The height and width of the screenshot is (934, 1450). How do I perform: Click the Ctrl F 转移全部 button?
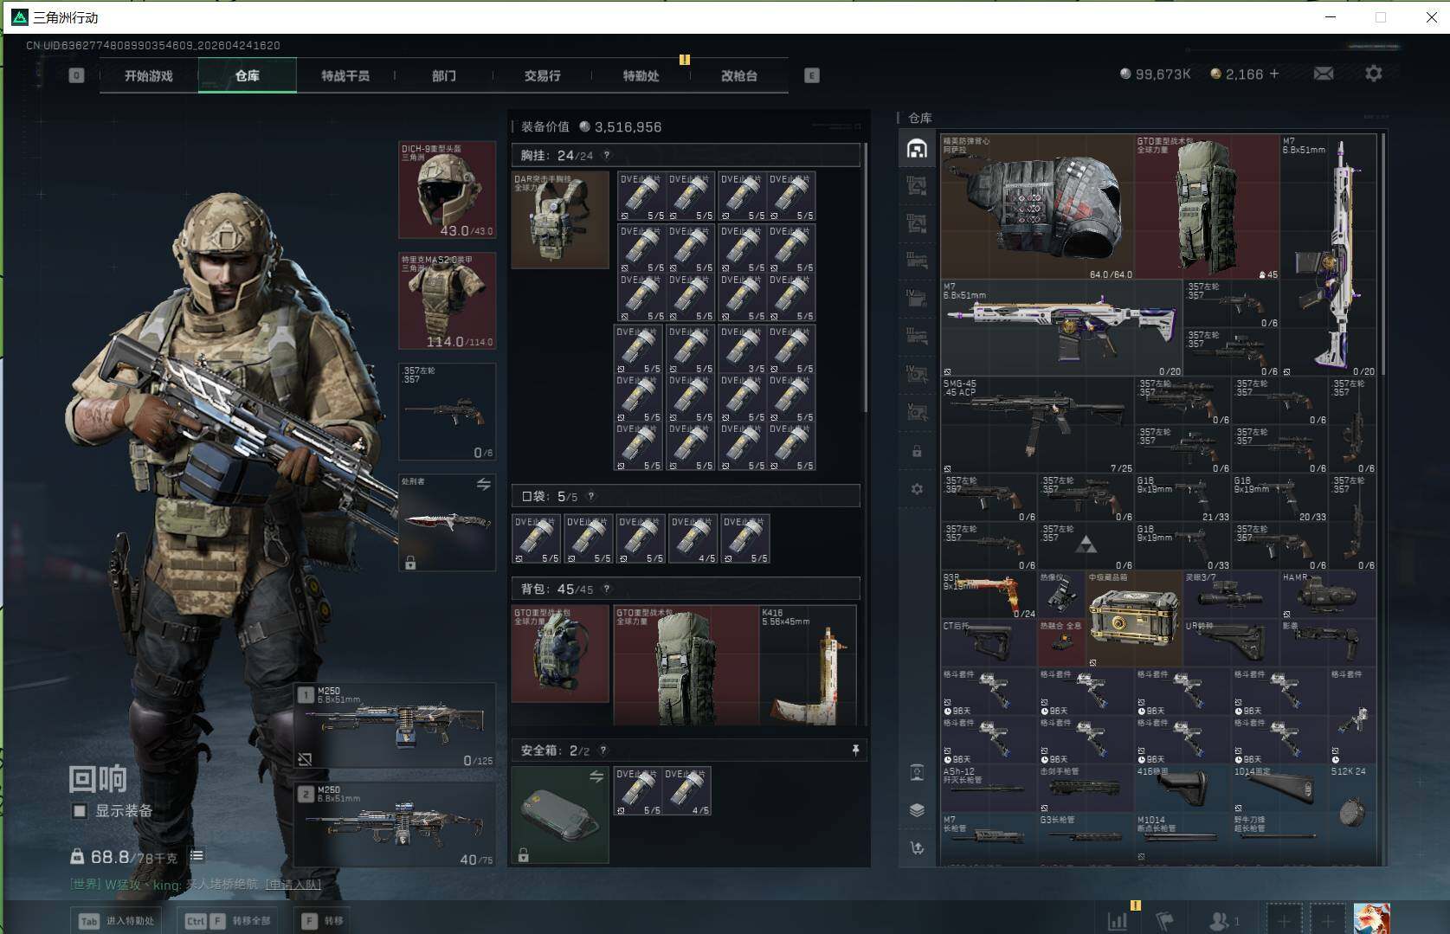pos(228,921)
